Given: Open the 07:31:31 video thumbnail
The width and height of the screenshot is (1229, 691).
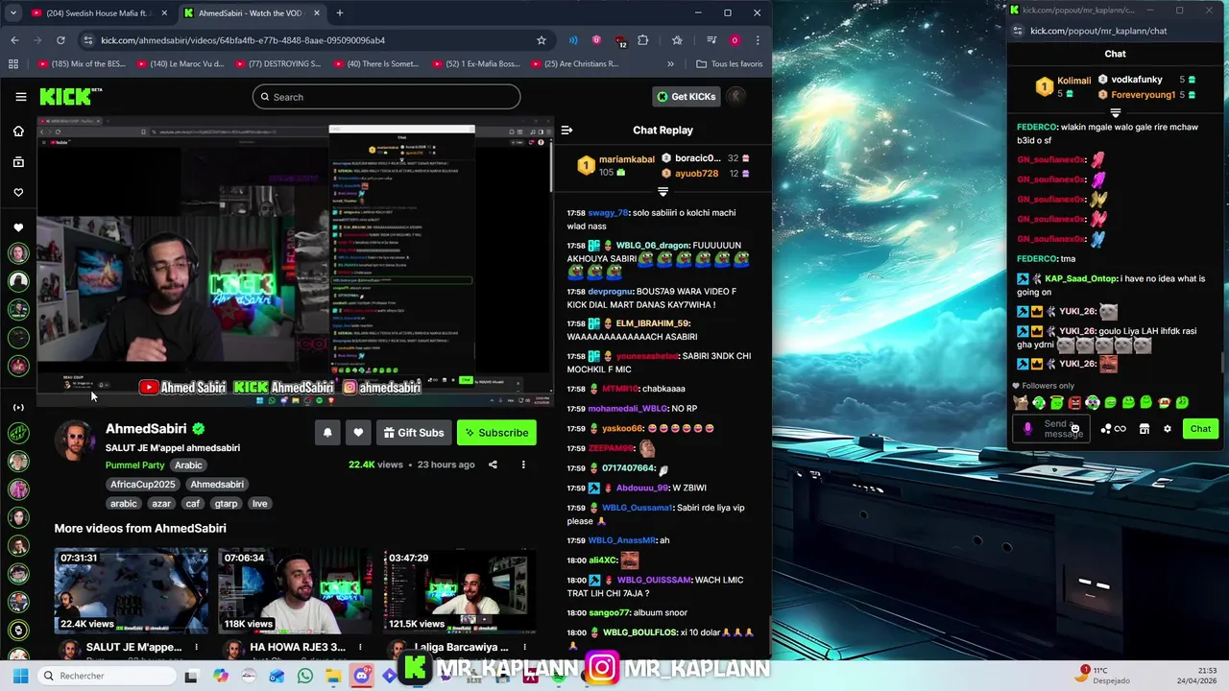Looking at the screenshot, I should (x=131, y=591).
